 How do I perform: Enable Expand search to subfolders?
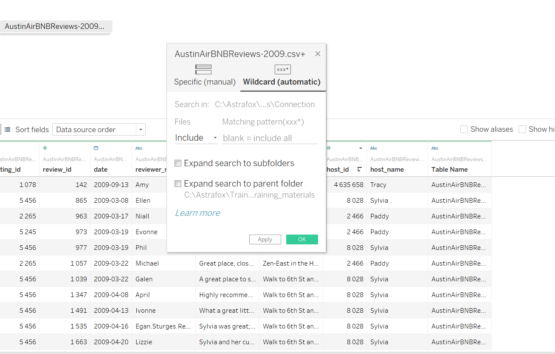coord(178,163)
